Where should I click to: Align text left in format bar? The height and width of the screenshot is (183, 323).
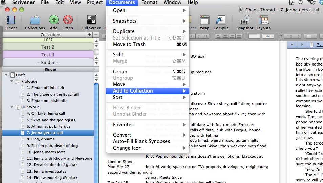coord(219,36)
